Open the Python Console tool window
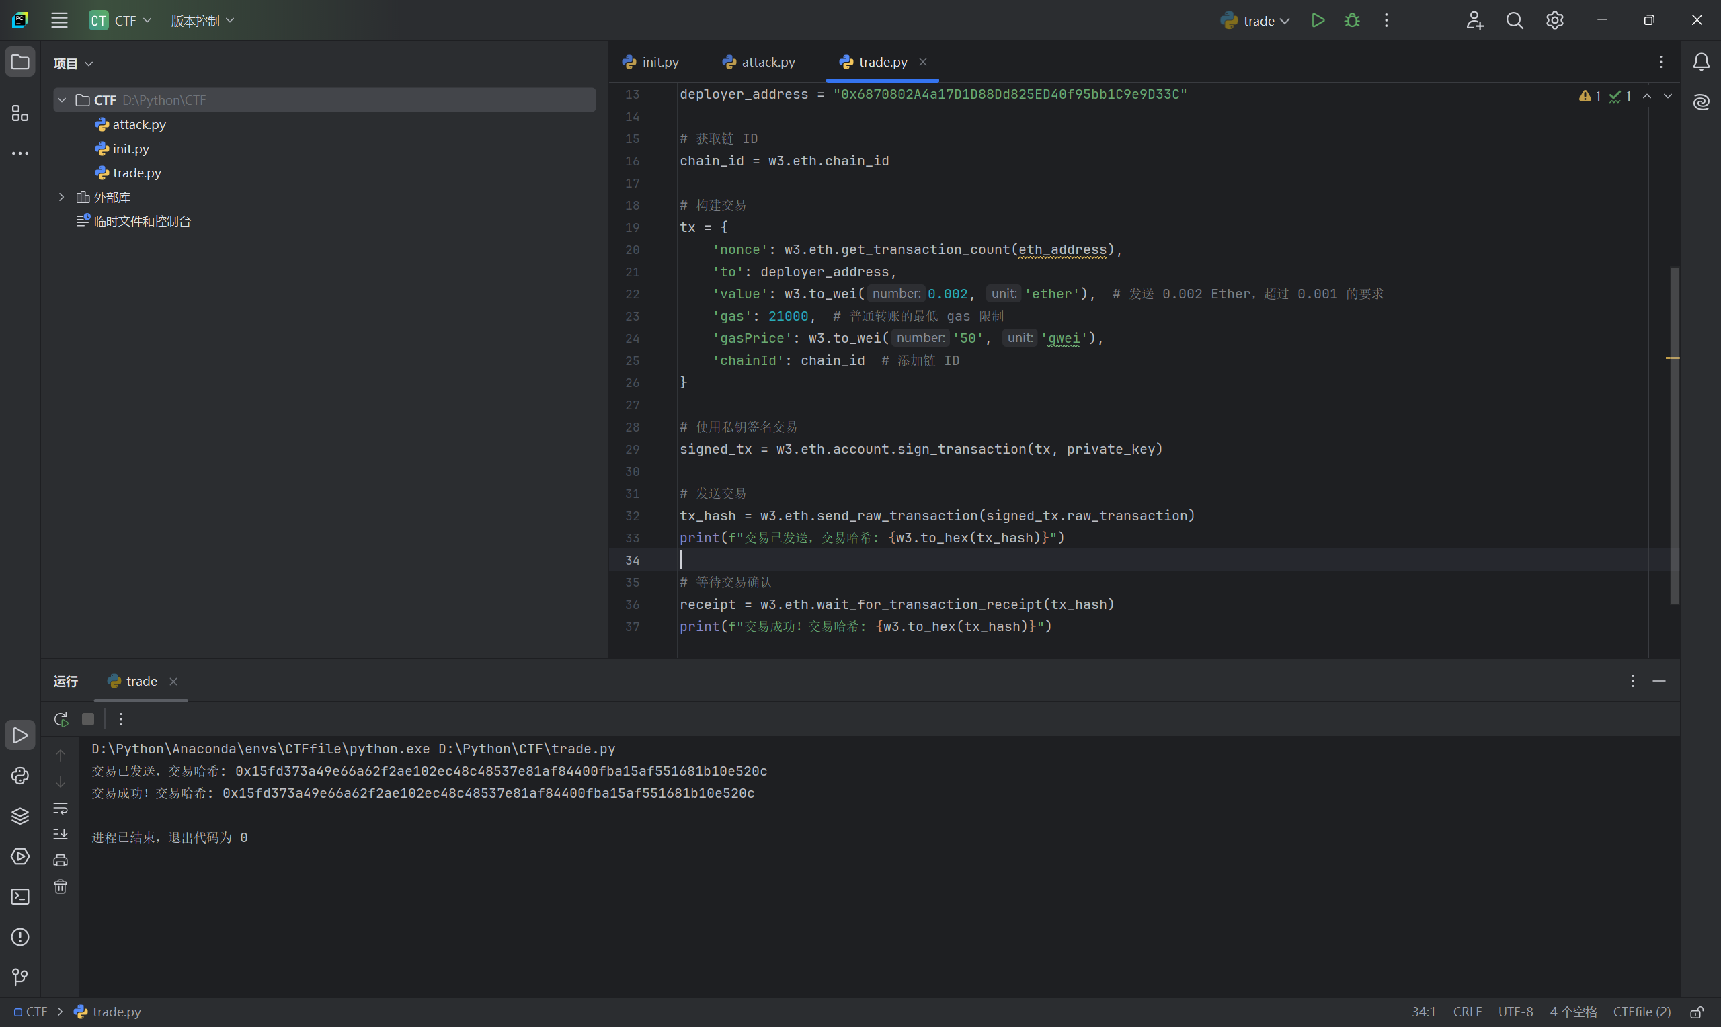 20,776
